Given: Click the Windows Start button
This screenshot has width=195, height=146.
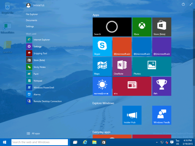Looking at the screenshot, I should click(x=5, y=142).
